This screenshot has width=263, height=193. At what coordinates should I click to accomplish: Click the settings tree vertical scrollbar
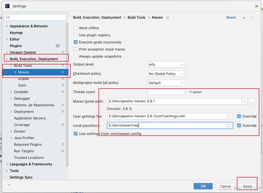[x=67, y=95]
